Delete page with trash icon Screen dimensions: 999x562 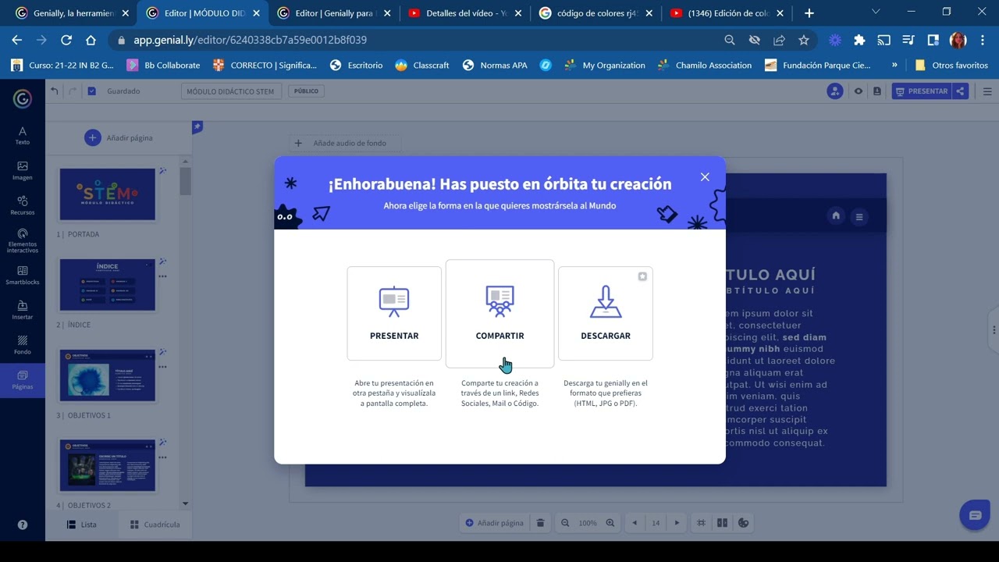tap(540, 523)
